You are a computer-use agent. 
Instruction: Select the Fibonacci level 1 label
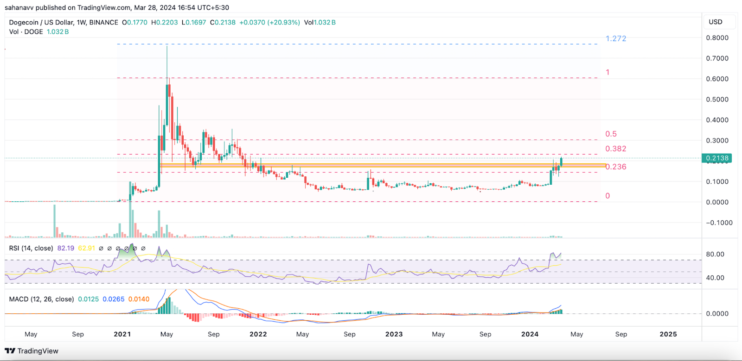tap(608, 72)
